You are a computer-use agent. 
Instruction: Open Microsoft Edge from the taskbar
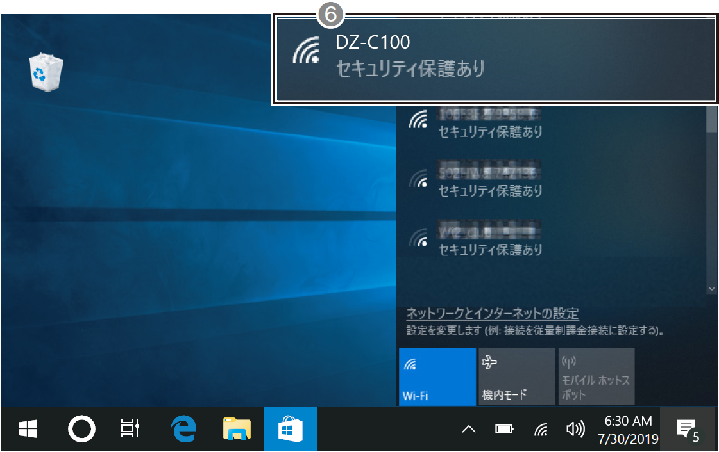(183, 430)
